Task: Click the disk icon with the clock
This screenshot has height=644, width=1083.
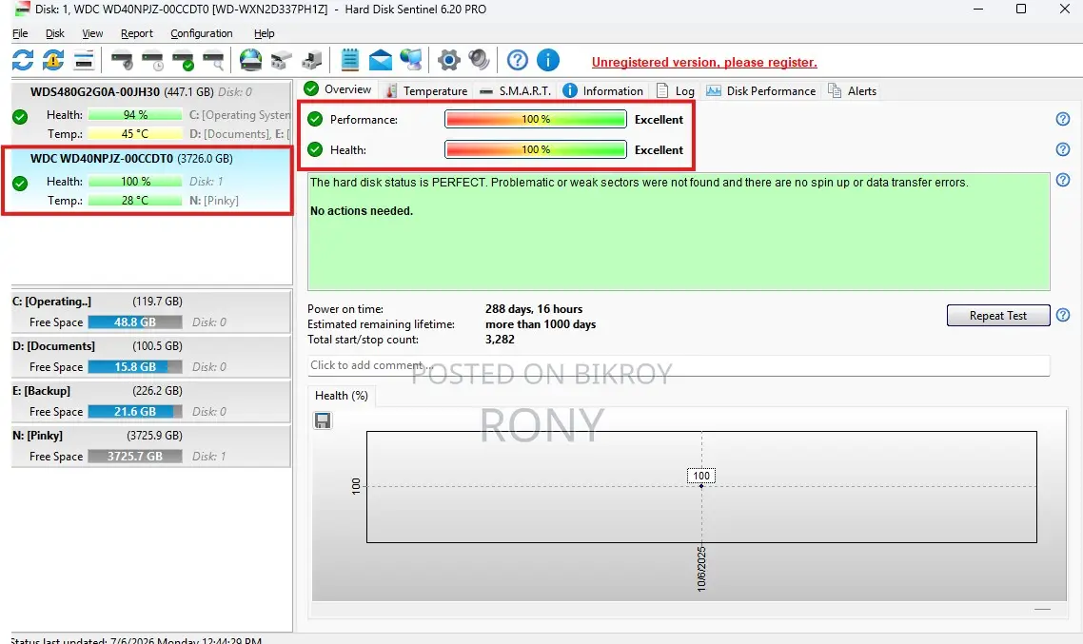Action: [x=152, y=61]
